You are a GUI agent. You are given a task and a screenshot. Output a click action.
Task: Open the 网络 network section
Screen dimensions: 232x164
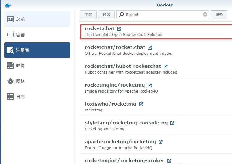point(37,81)
